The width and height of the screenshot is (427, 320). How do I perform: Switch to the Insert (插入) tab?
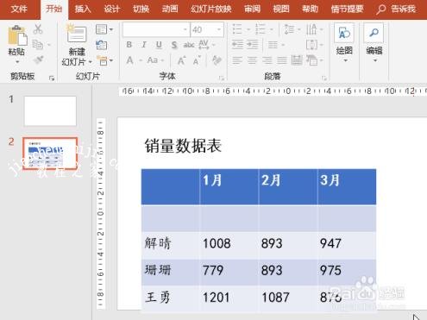pyautogui.click(x=83, y=9)
